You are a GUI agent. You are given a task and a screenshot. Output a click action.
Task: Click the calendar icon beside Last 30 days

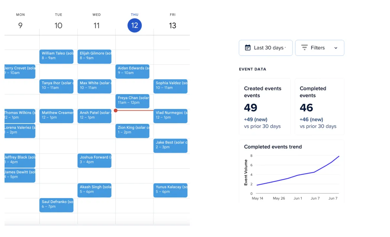click(248, 48)
